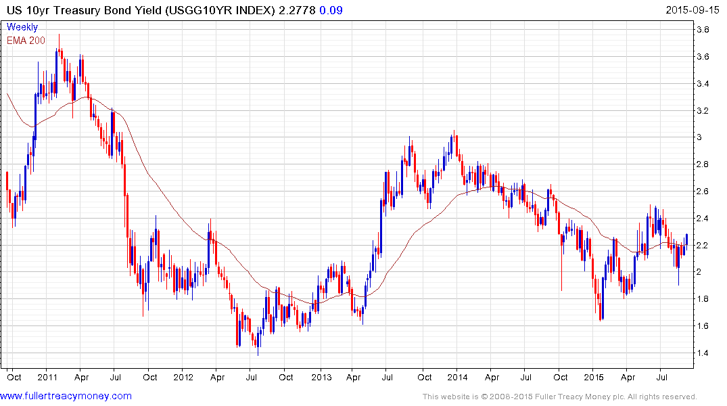Click the Fuller Treacy Money copyright notice

pos(559,397)
